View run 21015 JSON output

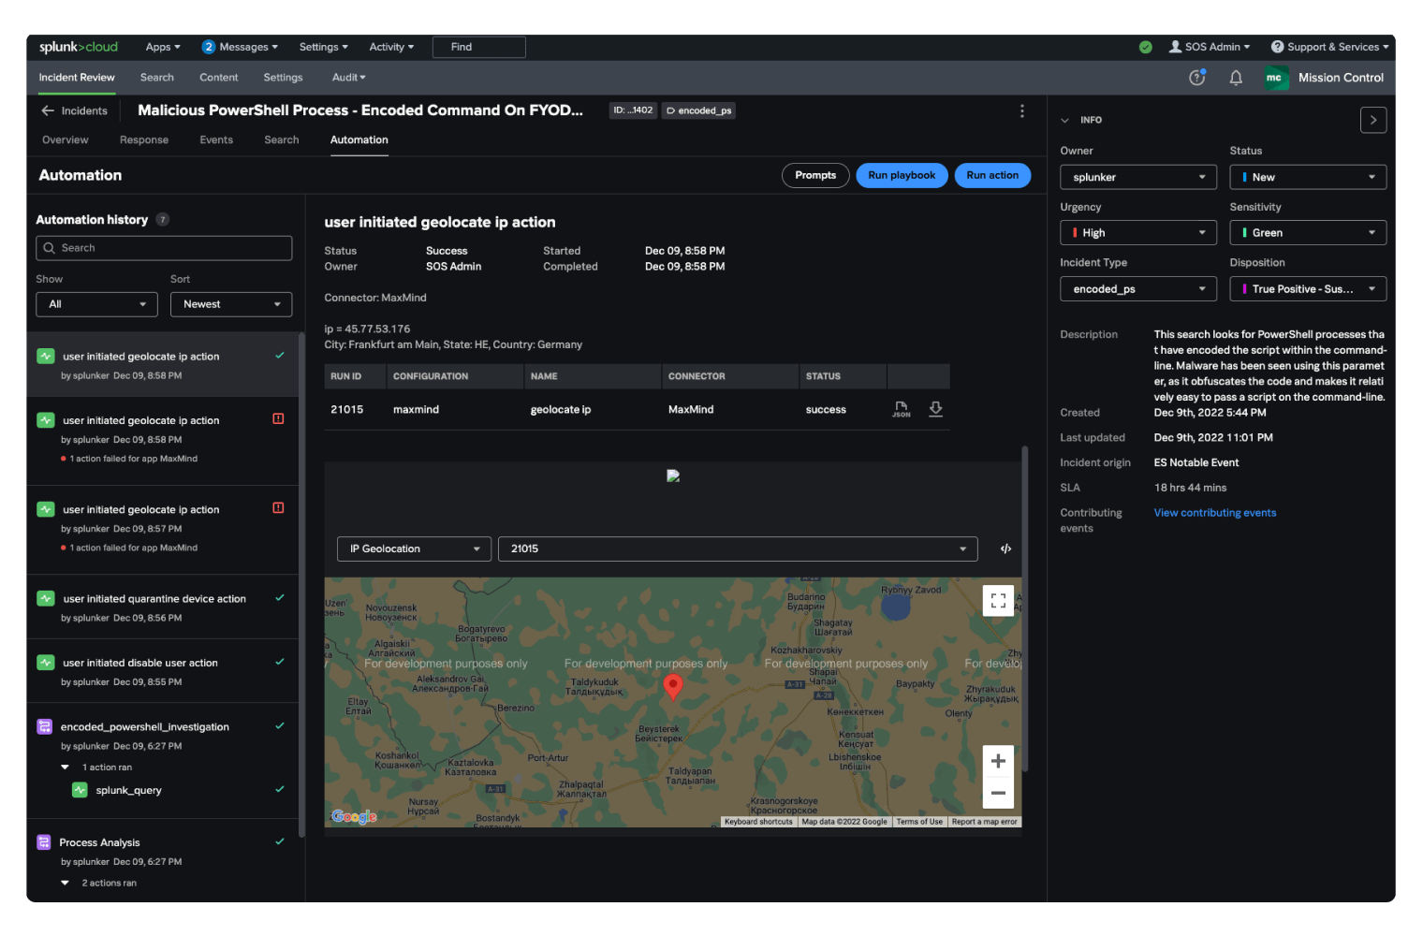(901, 409)
